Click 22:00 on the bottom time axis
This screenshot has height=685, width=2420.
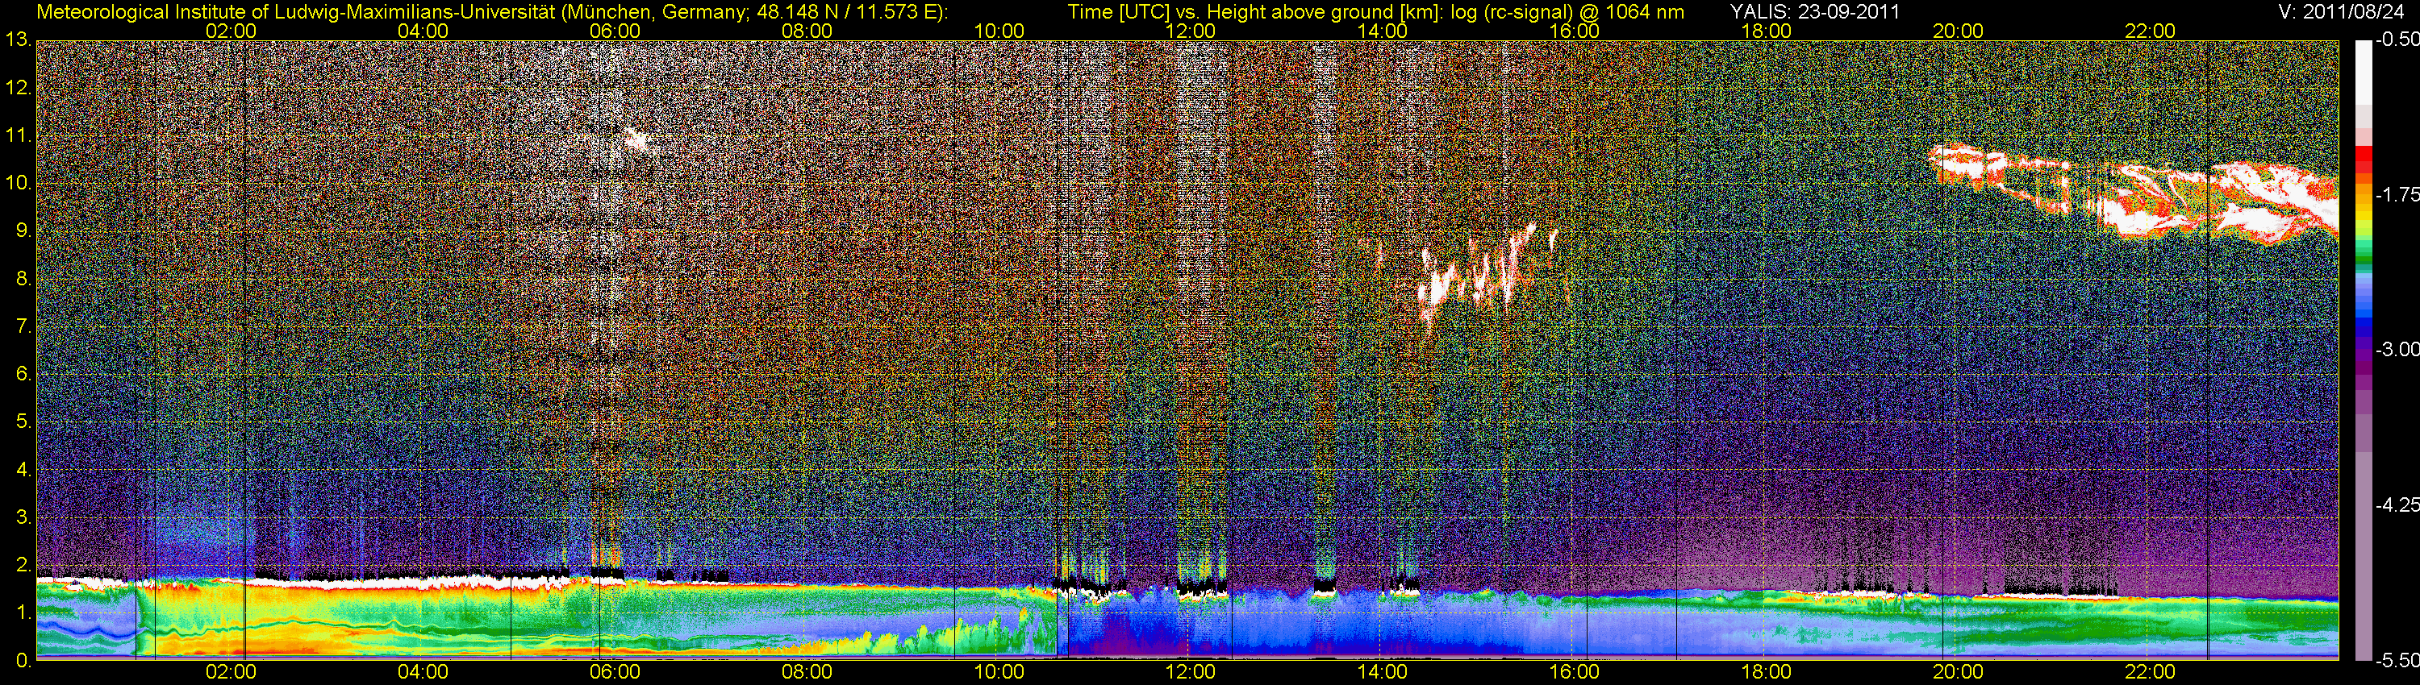pos(2151,672)
